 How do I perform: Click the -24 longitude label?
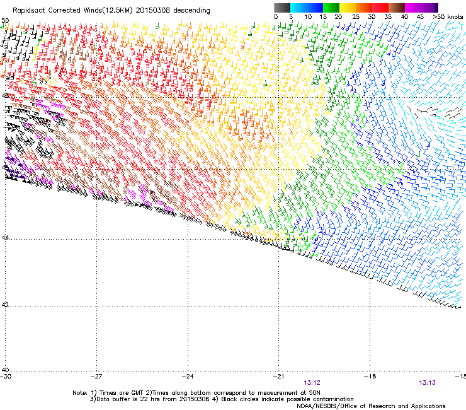(188, 376)
